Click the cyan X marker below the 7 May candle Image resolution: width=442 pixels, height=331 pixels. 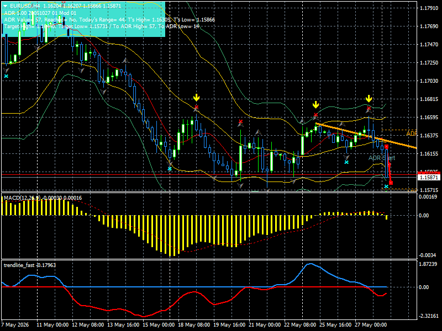pyautogui.click(x=6, y=76)
